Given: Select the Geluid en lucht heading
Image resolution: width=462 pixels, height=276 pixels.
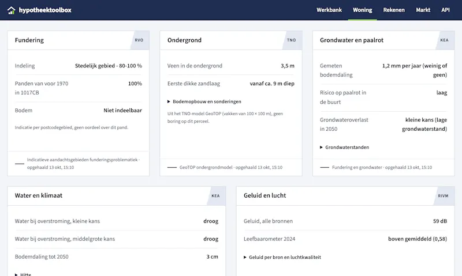Looking at the screenshot, I should 264,195.
